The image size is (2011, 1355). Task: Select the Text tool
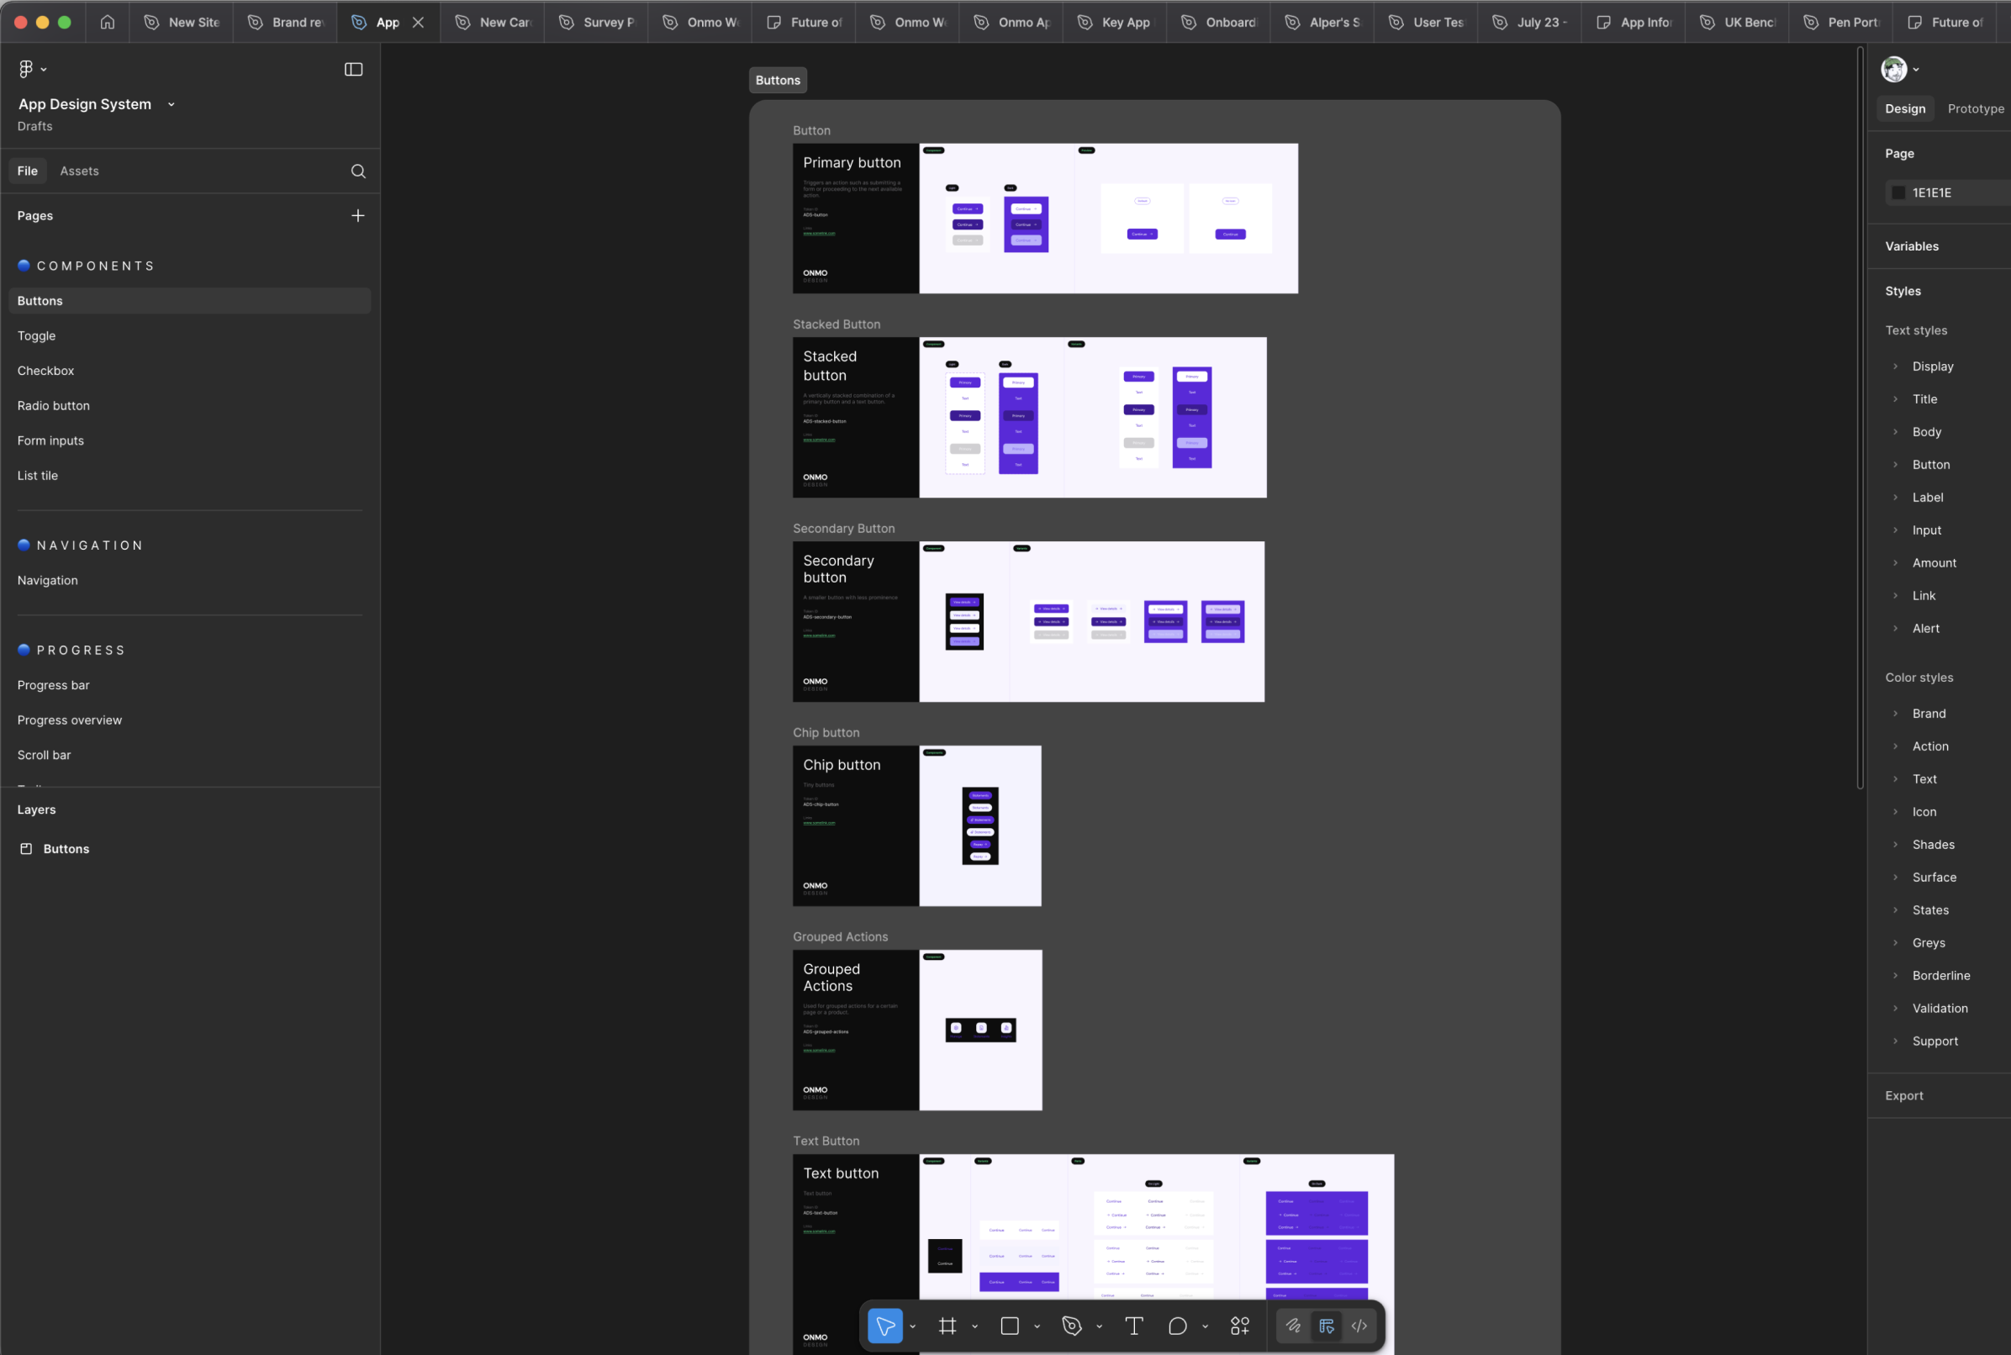pyautogui.click(x=1134, y=1325)
